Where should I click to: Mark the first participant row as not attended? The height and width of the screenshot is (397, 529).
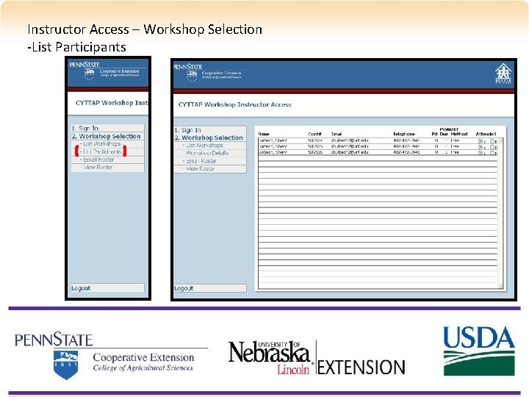tap(492, 141)
